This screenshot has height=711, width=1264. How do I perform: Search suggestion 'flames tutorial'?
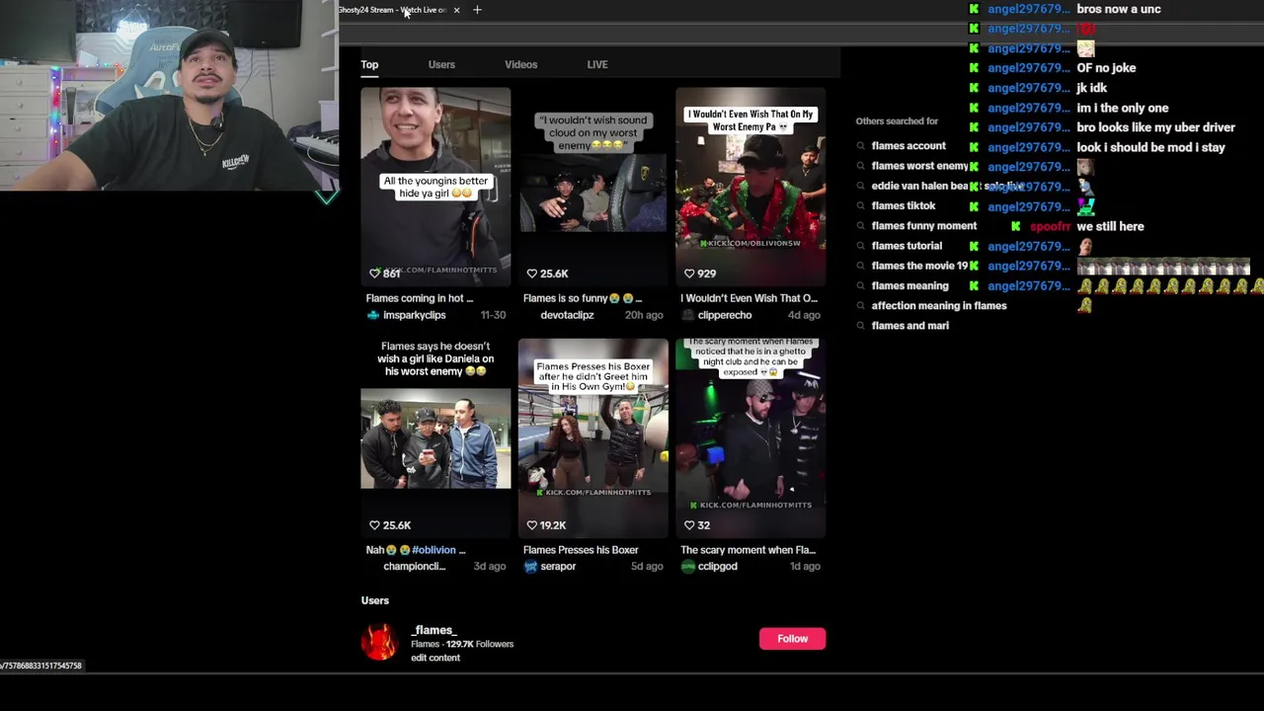[907, 246]
